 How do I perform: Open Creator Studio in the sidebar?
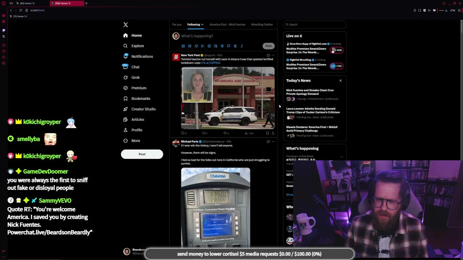click(139, 109)
